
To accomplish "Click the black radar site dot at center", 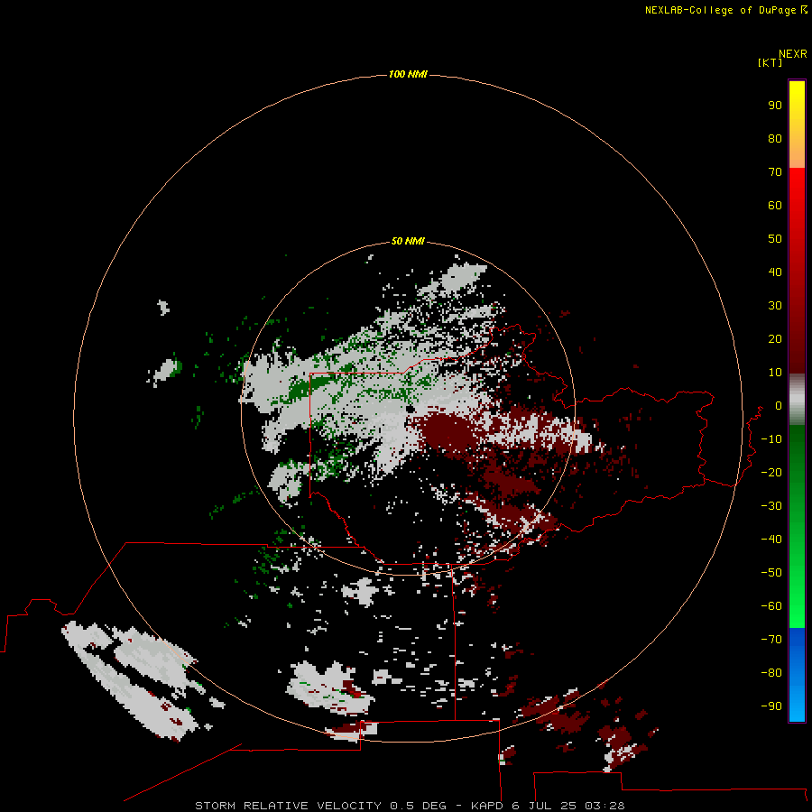I will 410,410.
